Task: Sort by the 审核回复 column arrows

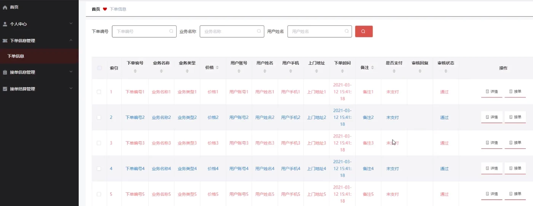Action: click(x=420, y=71)
